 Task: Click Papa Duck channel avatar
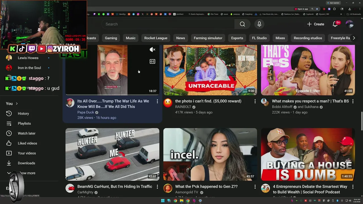pos(70,103)
